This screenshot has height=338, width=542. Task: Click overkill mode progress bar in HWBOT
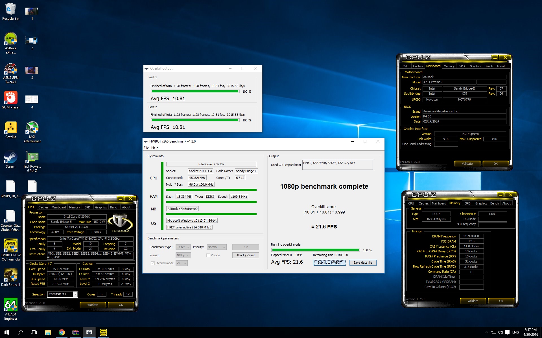[315, 250]
